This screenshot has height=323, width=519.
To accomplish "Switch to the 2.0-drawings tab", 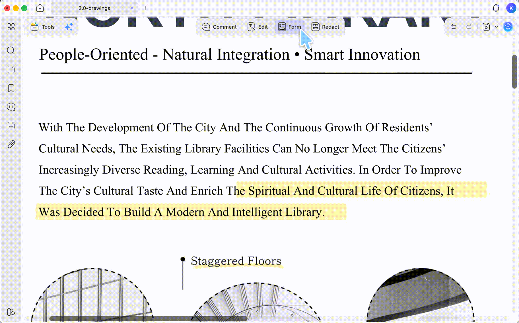I will [94, 8].
